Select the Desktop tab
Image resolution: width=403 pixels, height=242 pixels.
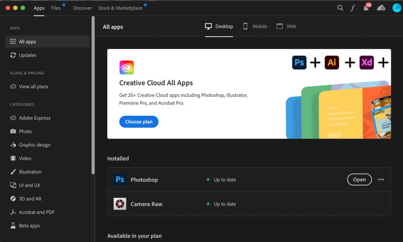click(x=219, y=27)
